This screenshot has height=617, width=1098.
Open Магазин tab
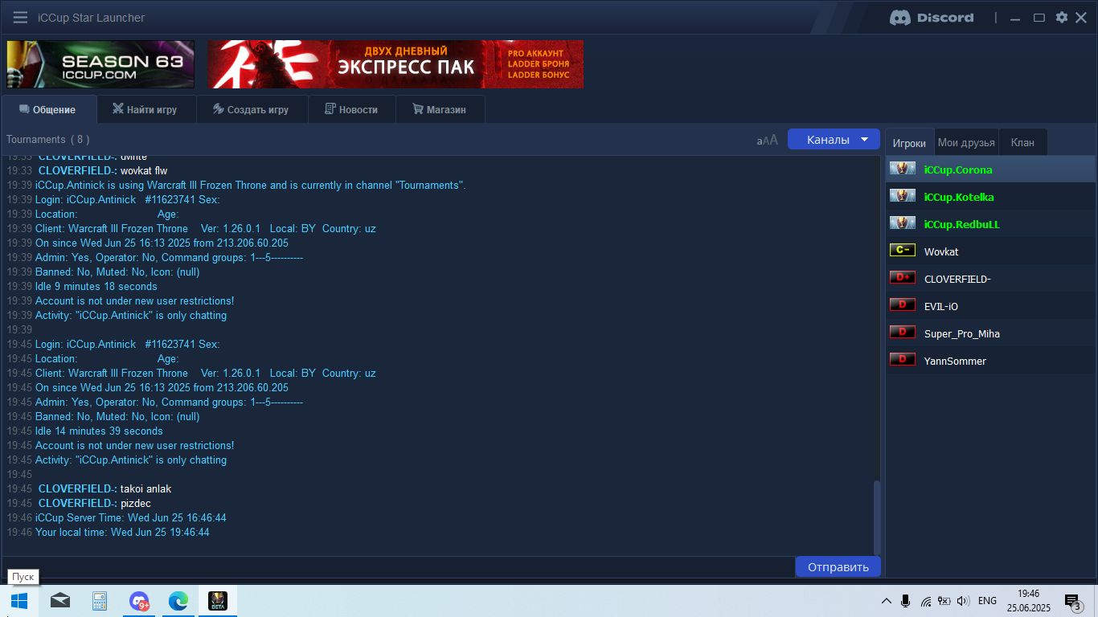[x=440, y=109]
